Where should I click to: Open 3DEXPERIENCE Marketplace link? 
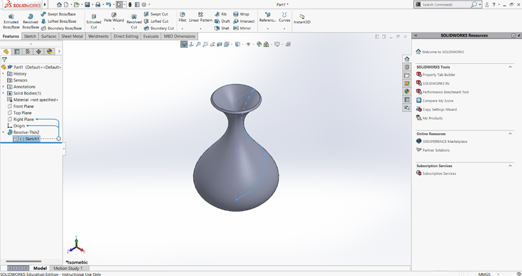click(442, 141)
